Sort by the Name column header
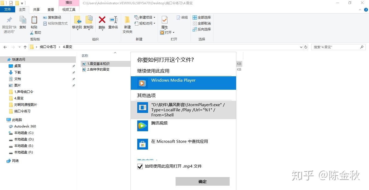The image size is (369, 190). (x=85, y=56)
